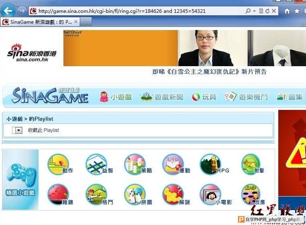Select the 運動 bowling category icon
Image resolution: width=306 pixels, height=225 pixels.
pyautogui.click(x=176, y=164)
